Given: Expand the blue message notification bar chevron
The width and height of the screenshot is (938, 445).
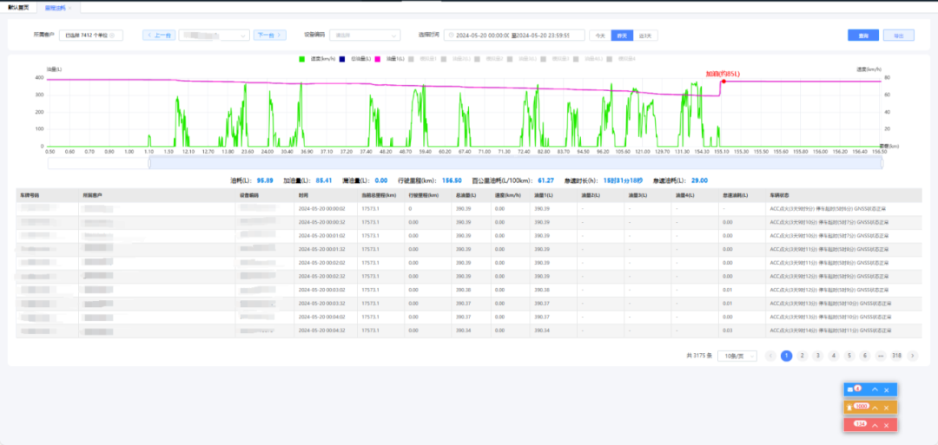Looking at the screenshot, I should click(875, 389).
